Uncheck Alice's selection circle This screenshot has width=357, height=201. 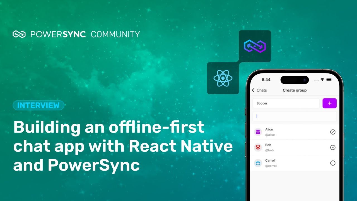(x=333, y=132)
